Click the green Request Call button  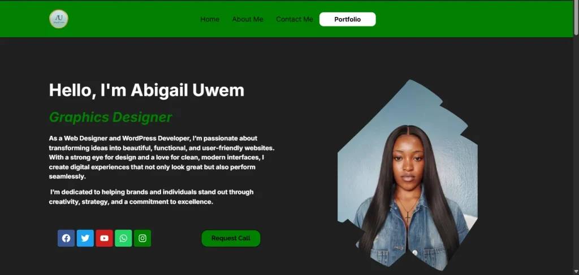[231, 238]
